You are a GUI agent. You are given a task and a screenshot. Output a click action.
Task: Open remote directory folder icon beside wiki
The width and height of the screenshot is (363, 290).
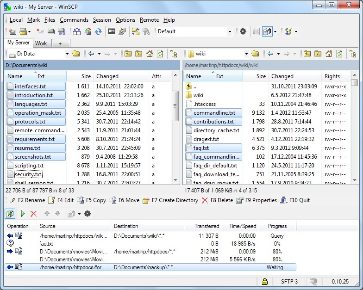click(255, 54)
